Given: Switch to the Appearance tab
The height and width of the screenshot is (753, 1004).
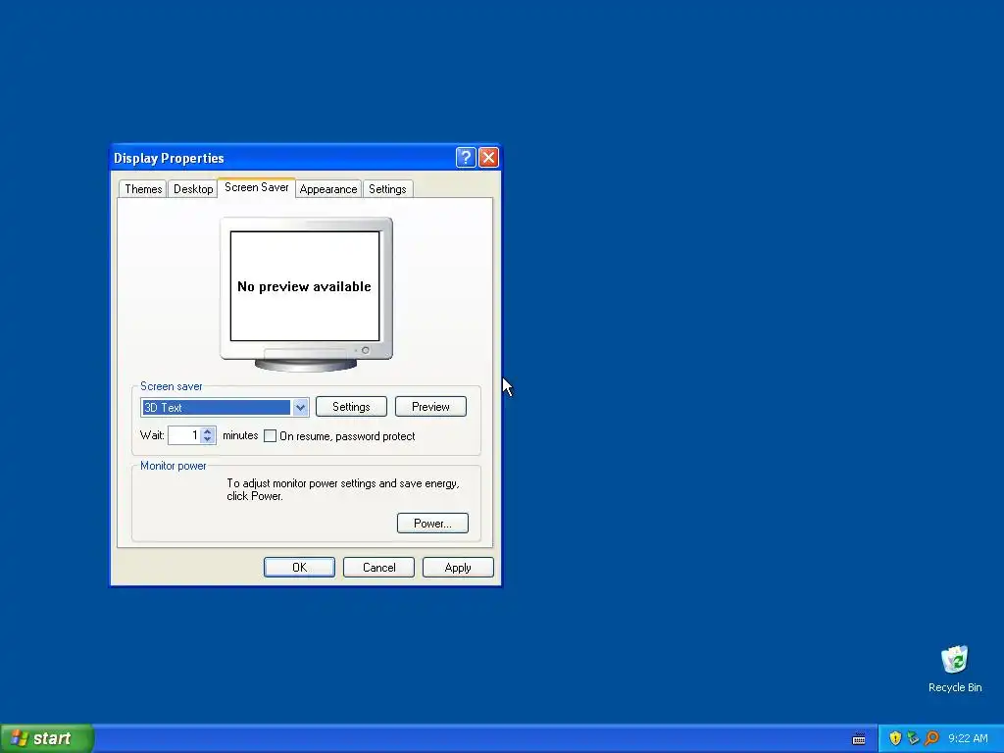Looking at the screenshot, I should [327, 189].
